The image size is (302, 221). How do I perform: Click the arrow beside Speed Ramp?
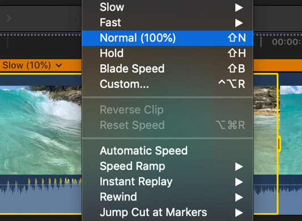coord(239,166)
